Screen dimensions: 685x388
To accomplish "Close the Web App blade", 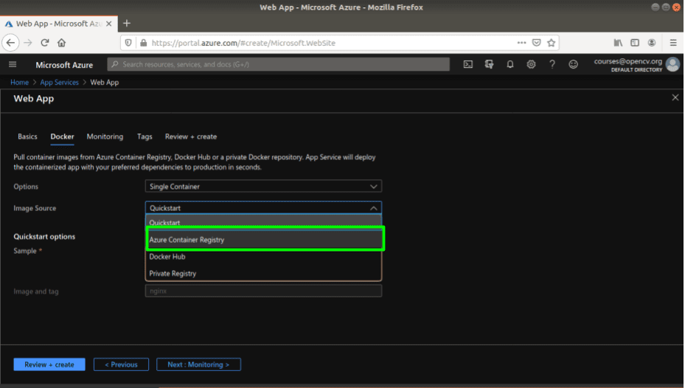I will pos(675,97).
